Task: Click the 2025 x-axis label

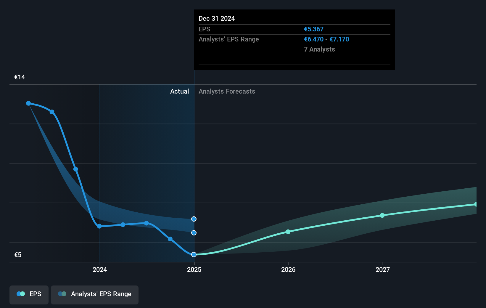Action: (194, 269)
